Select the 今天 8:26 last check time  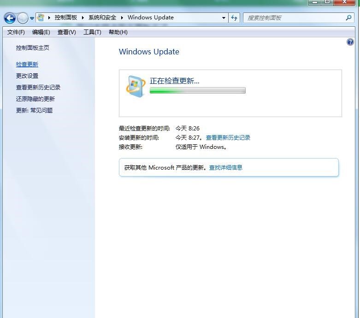tap(188, 128)
